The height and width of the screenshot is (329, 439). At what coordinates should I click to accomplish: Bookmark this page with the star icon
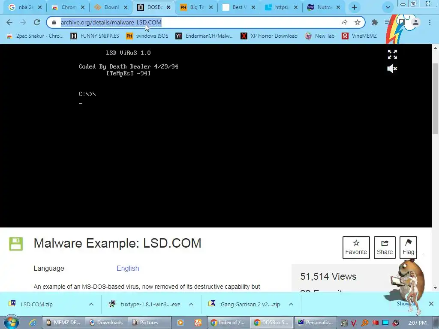coord(357,22)
